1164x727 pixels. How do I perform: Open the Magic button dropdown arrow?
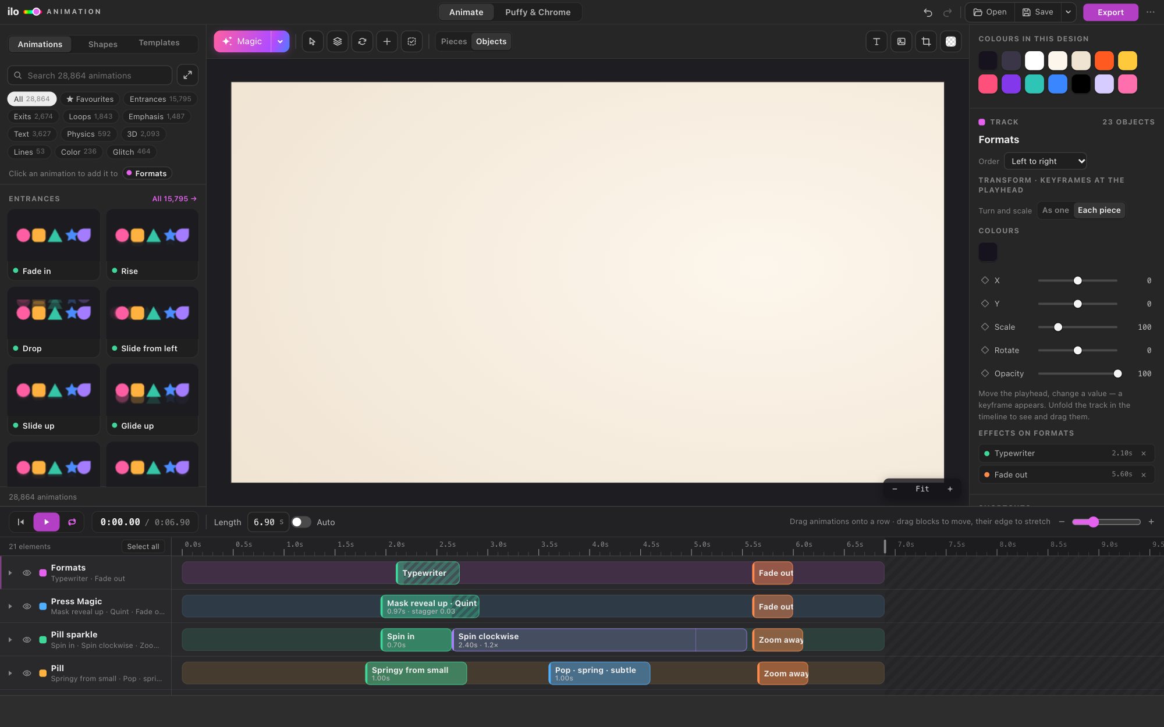280,41
